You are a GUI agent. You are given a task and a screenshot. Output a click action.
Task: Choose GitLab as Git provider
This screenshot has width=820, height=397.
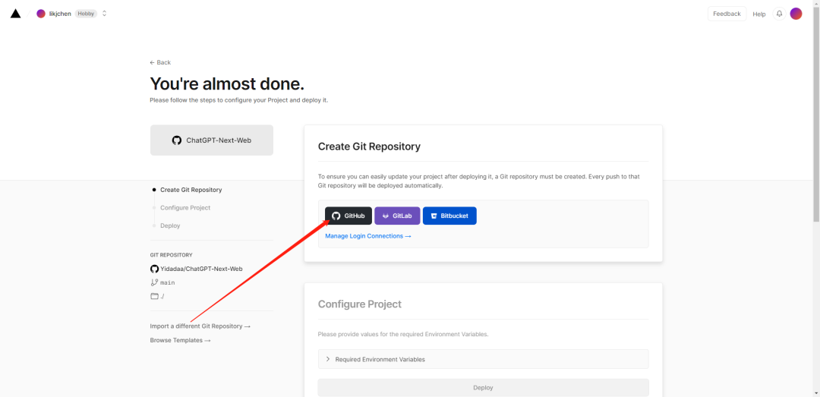pyautogui.click(x=397, y=216)
